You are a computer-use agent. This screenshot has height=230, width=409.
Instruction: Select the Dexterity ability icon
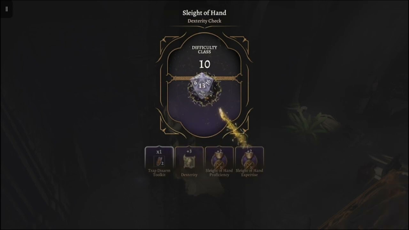(x=189, y=162)
